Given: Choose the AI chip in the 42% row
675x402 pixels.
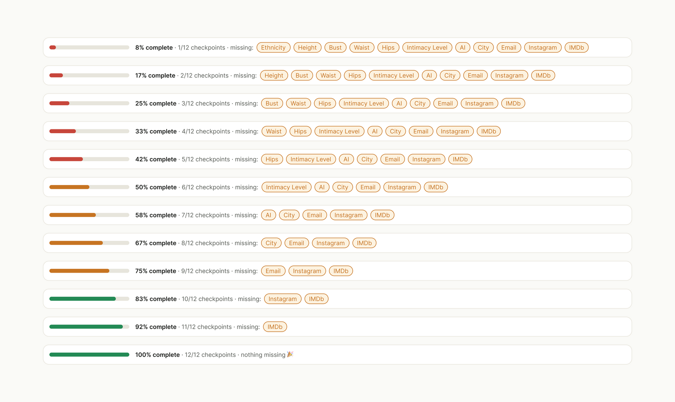Looking at the screenshot, I should tap(346, 159).
